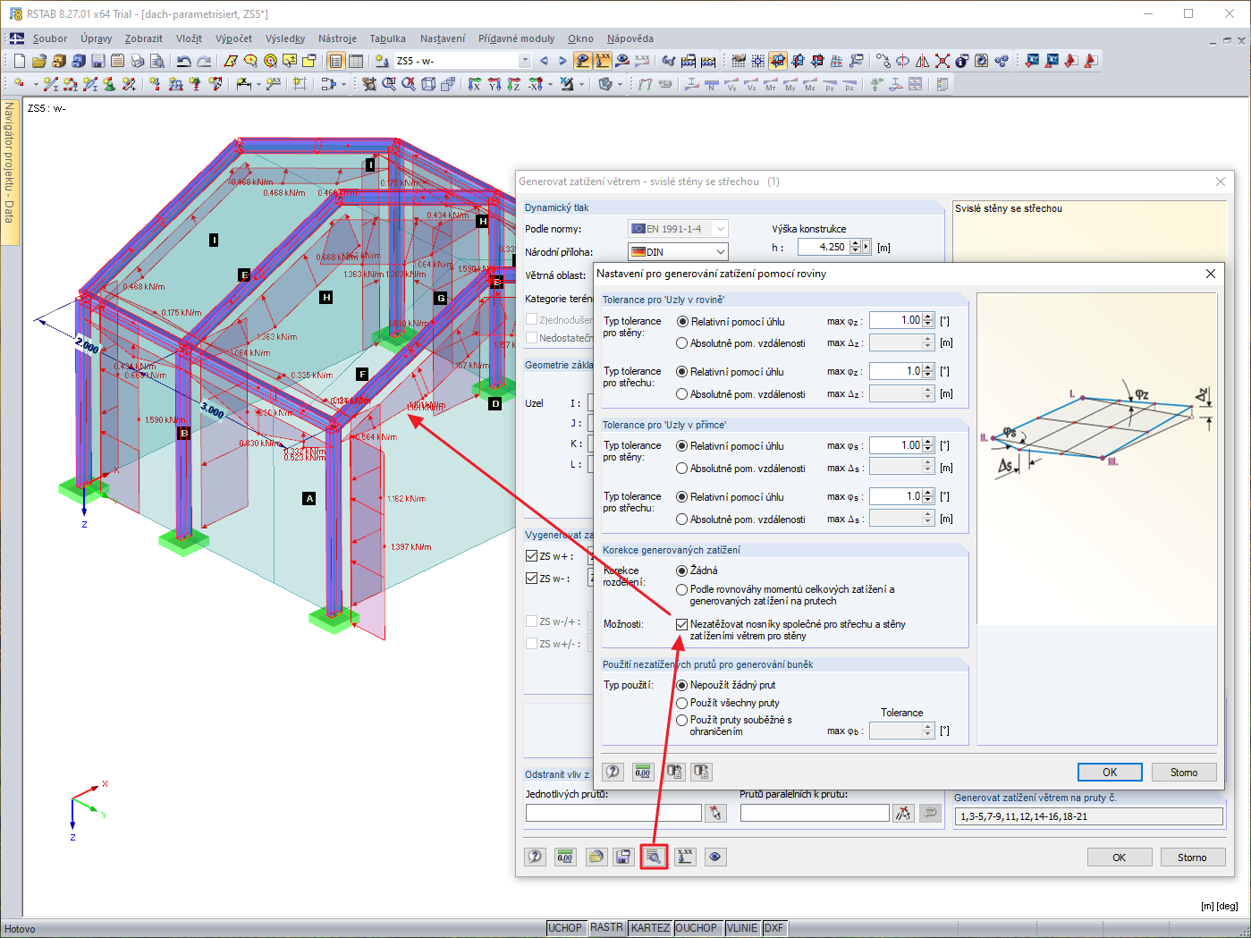Click the X.XX values icon in wind dialog
The image size is (1251, 938).
click(685, 857)
